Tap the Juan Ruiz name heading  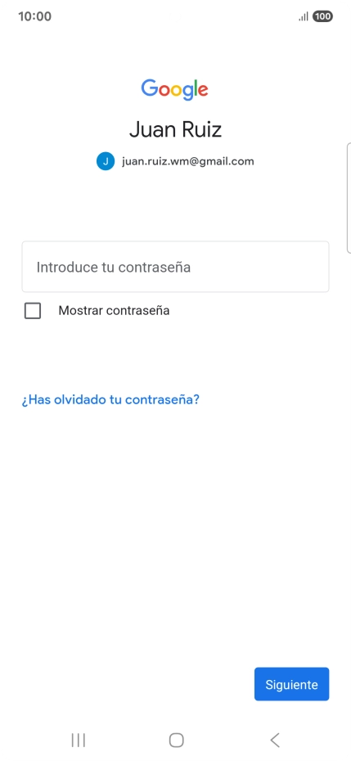[175, 129]
